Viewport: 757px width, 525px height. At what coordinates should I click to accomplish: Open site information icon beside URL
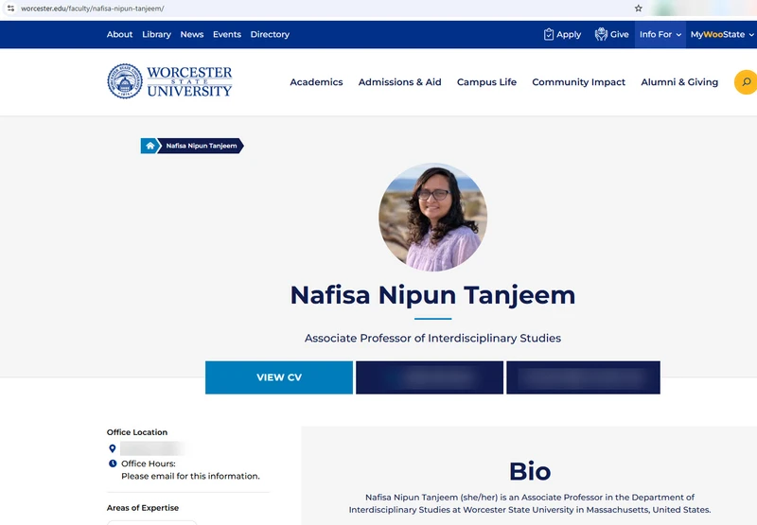pyautogui.click(x=10, y=9)
